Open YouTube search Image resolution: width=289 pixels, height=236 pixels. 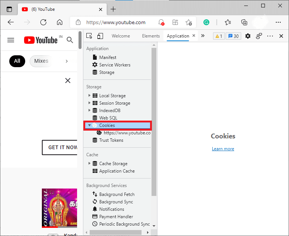pos(70,40)
